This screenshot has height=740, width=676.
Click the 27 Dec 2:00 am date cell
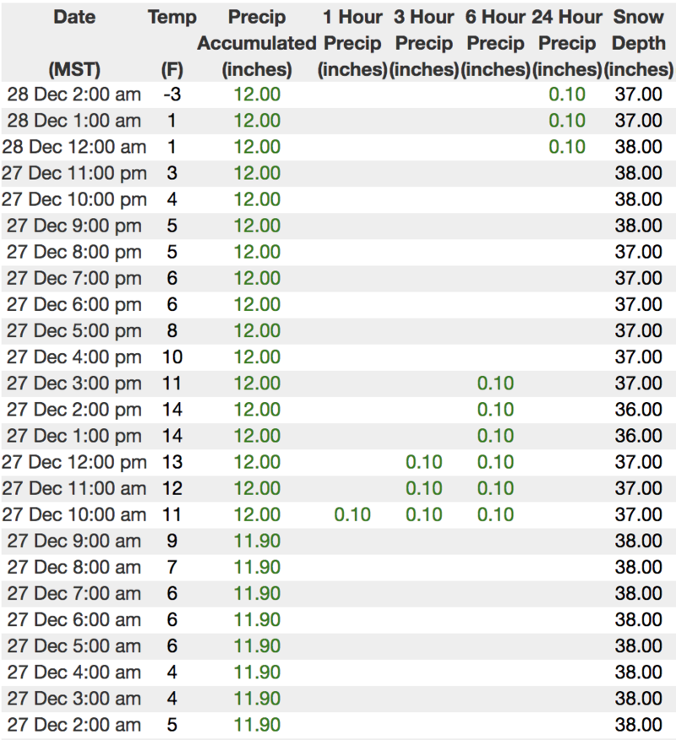point(74,725)
